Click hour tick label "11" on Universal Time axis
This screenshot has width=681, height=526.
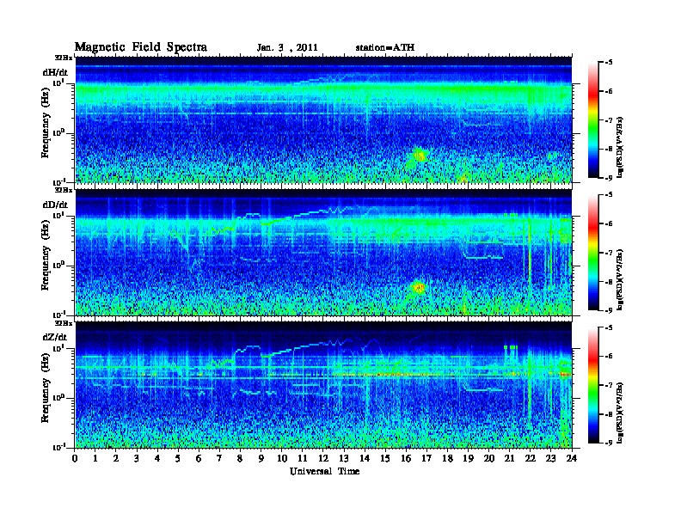303,458
